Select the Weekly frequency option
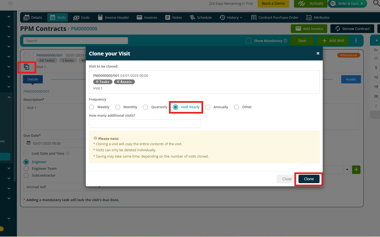The width and height of the screenshot is (380, 237). pos(92,107)
